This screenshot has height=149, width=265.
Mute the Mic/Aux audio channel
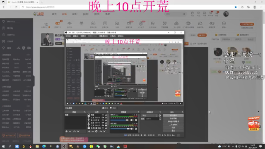click(x=132, y=120)
